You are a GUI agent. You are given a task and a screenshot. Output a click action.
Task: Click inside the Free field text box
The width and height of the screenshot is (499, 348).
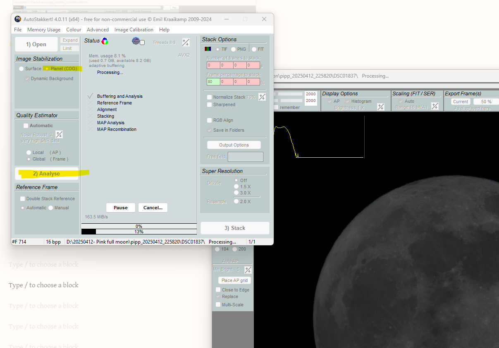coord(245,156)
